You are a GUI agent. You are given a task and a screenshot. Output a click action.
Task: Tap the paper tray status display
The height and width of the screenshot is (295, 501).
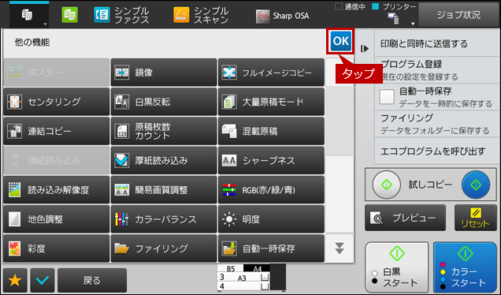point(251,278)
